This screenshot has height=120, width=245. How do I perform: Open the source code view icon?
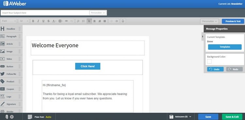tap(123, 21)
